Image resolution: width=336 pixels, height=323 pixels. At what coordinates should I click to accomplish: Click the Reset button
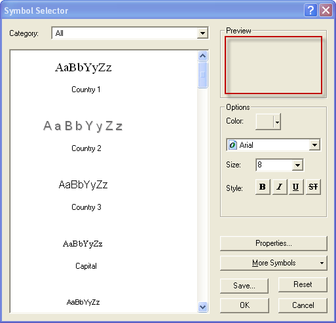(303, 284)
